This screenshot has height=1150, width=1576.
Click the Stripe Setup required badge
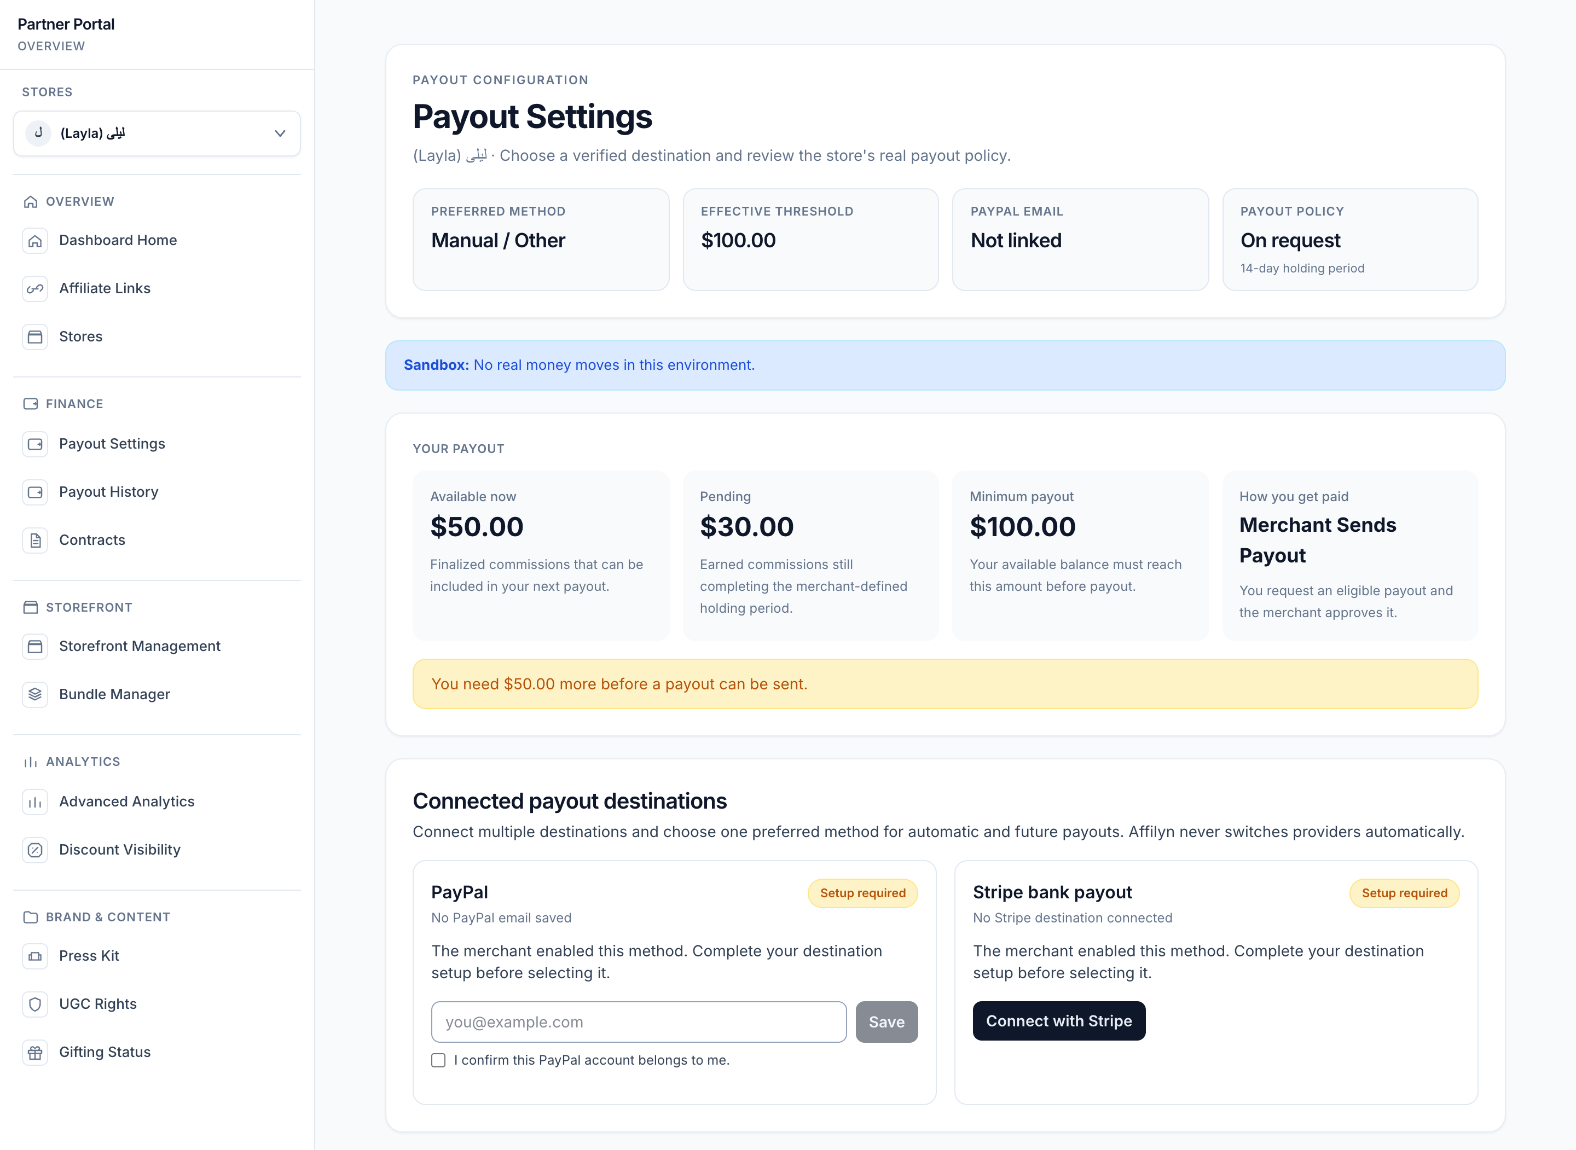pyautogui.click(x=1404, y=893)
